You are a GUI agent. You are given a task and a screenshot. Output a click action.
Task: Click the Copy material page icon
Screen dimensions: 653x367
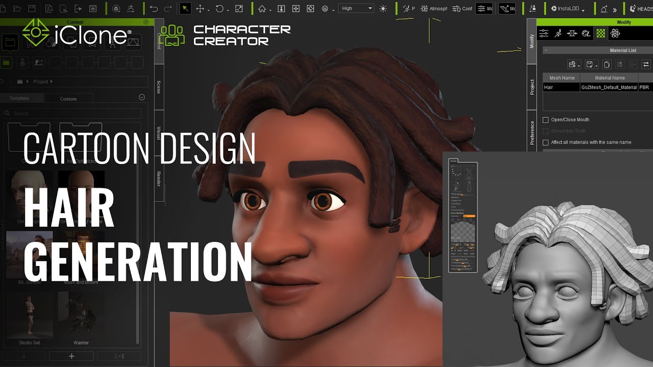point(607,64)
